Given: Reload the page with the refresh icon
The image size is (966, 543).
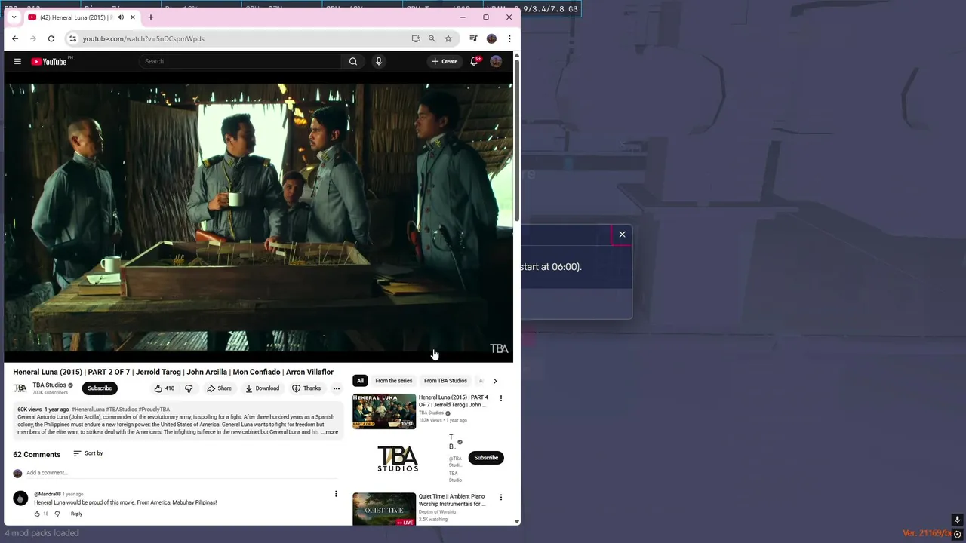Looking at the screenshot, I should point(51,38).
